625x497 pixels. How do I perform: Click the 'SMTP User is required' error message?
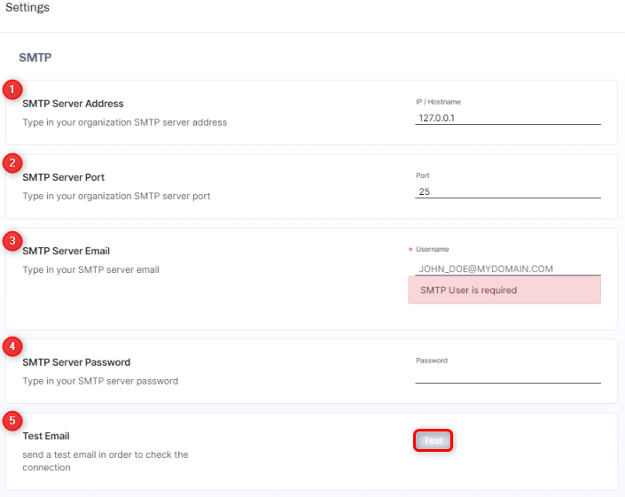point(504,291)
